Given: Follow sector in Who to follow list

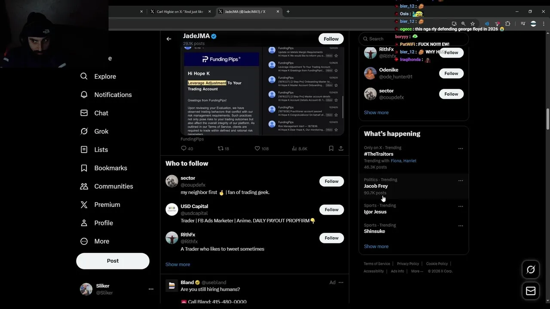Looking at the screenshot, I should point(331,182).
